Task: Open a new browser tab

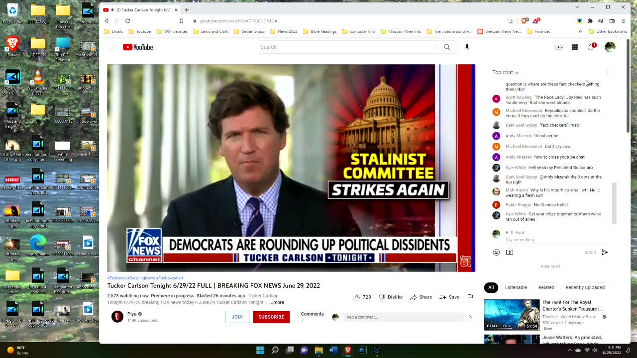Action: pyautogui.click(x=187, y=10)
